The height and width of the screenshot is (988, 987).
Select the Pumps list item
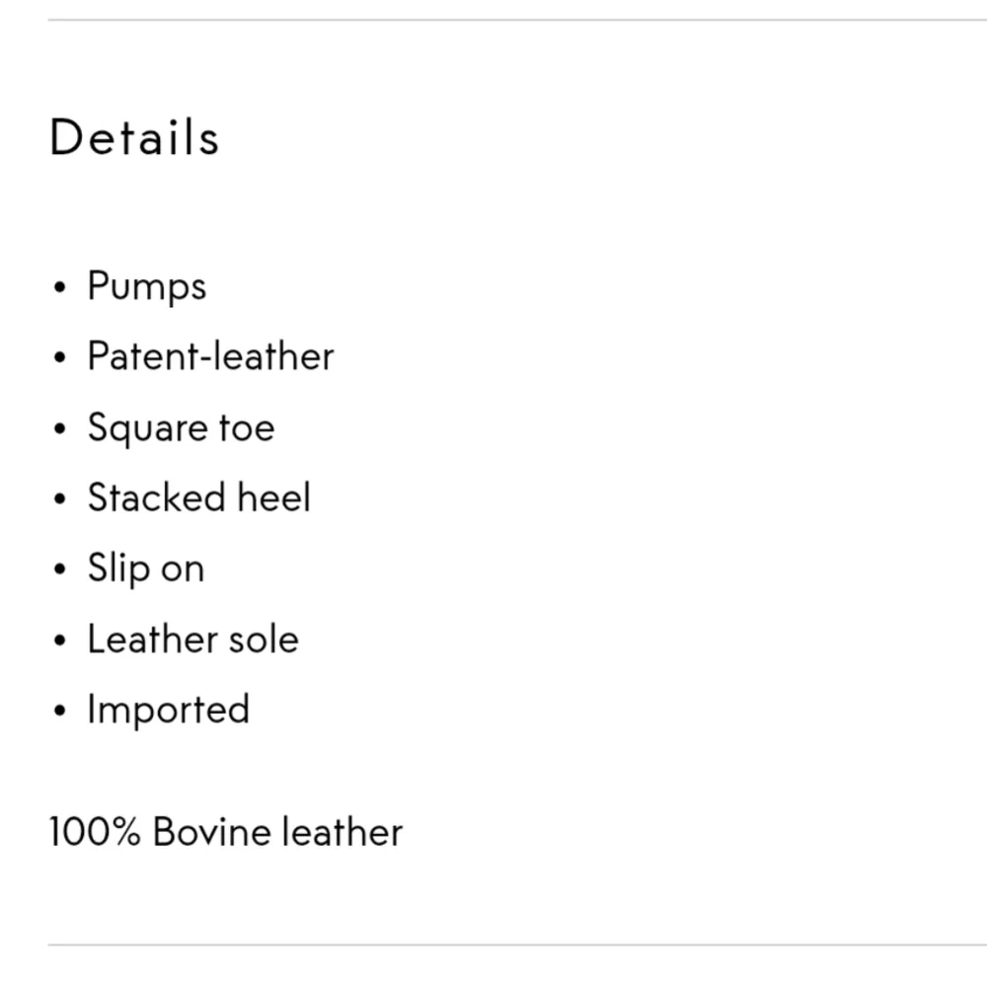point(147,287)
